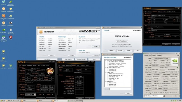Open the Recycle Bin desktop icon
The image size is (182, 102).
click(3, 2)
